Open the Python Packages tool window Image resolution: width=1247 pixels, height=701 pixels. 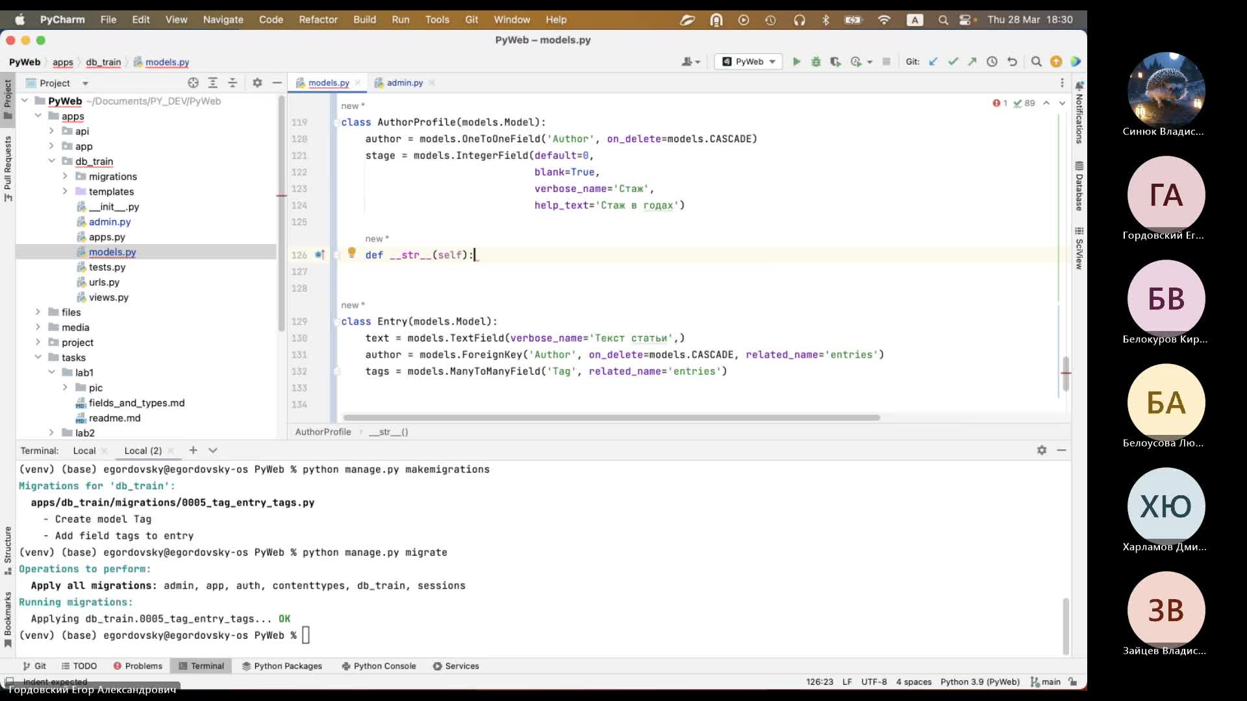coord(282,666)
